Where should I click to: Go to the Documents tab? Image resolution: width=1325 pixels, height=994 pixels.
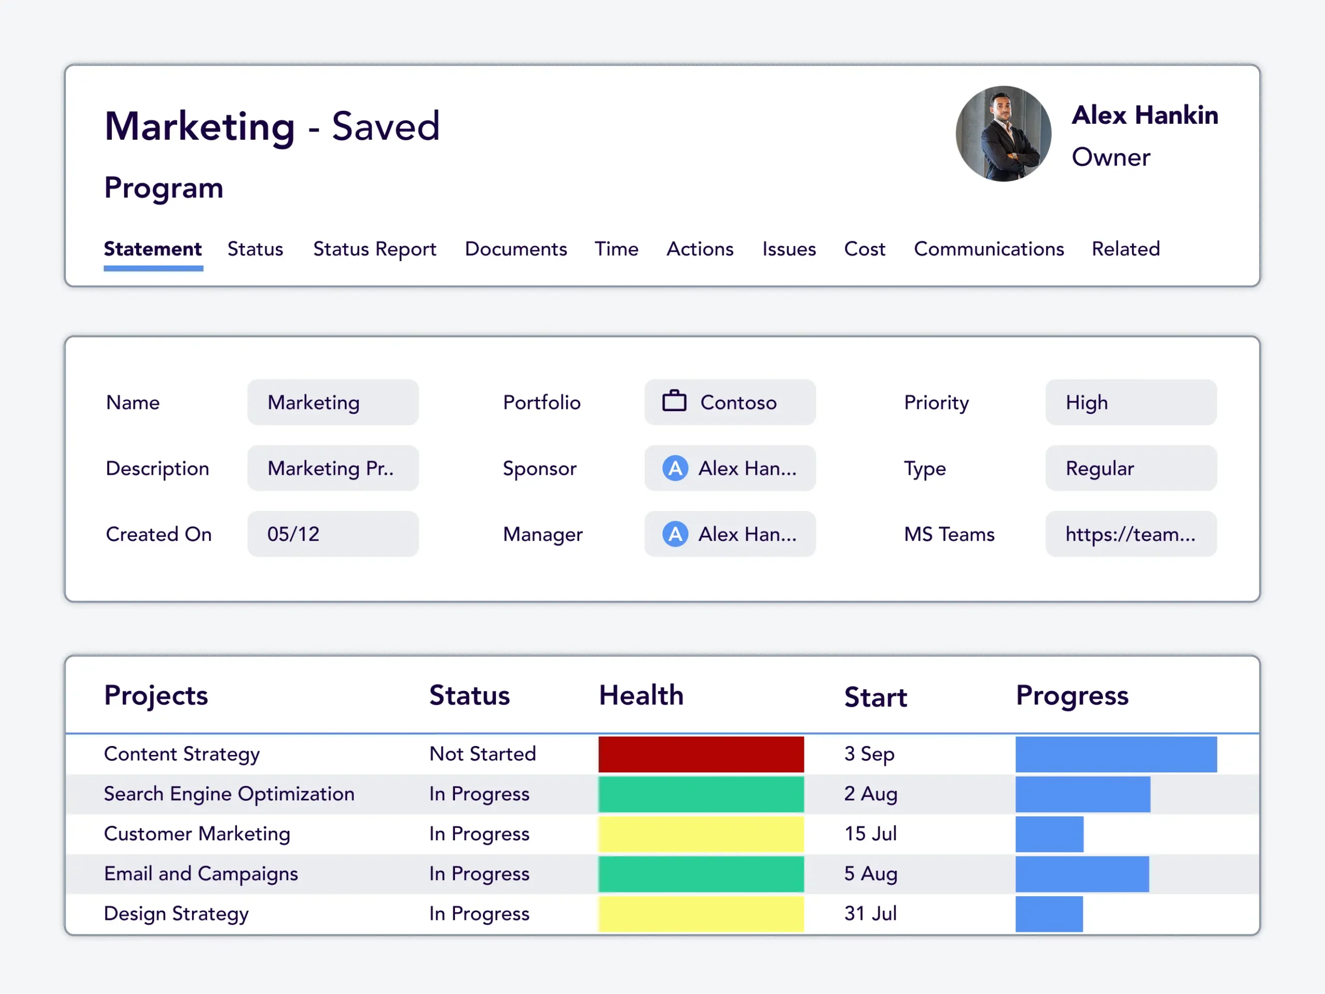(516, 248)
